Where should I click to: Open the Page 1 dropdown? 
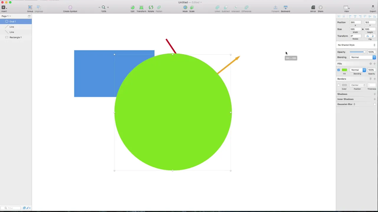click(6, 16)
